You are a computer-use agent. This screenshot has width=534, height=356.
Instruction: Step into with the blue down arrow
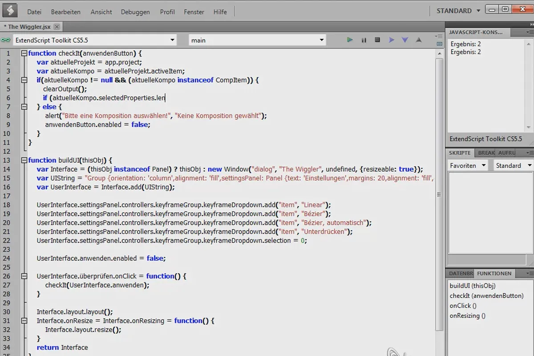(x=405, y=40)
